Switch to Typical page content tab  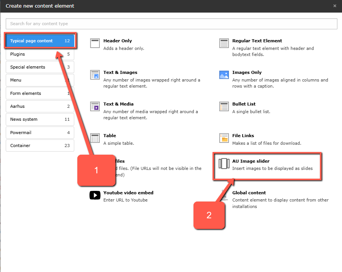pyautogui.click(x=40, y=41)
